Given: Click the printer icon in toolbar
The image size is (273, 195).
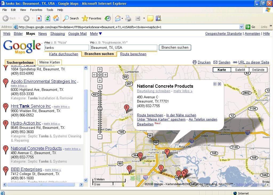Looking at the screenshot, I should [128, 18].
